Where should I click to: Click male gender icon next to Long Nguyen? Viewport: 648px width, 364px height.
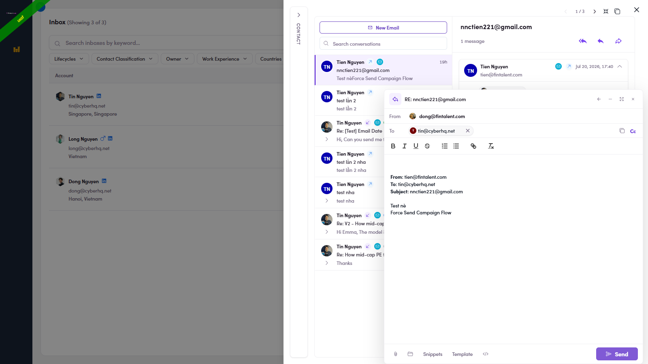tap(103, 138)
